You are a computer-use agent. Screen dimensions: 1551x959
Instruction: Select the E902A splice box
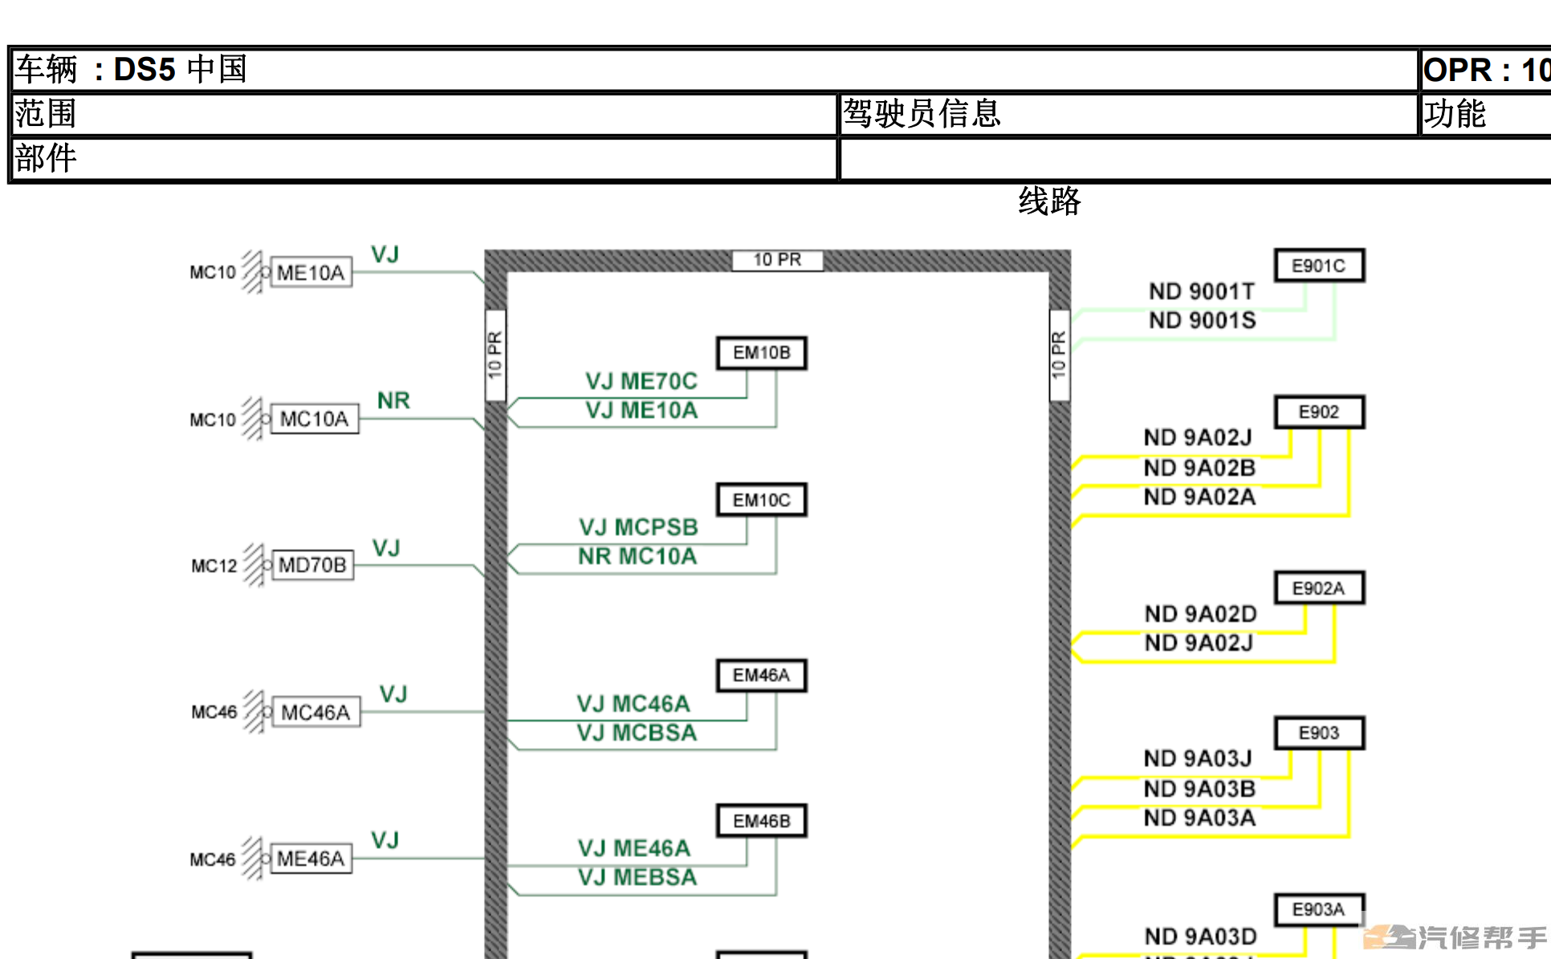pos(1319,588)
